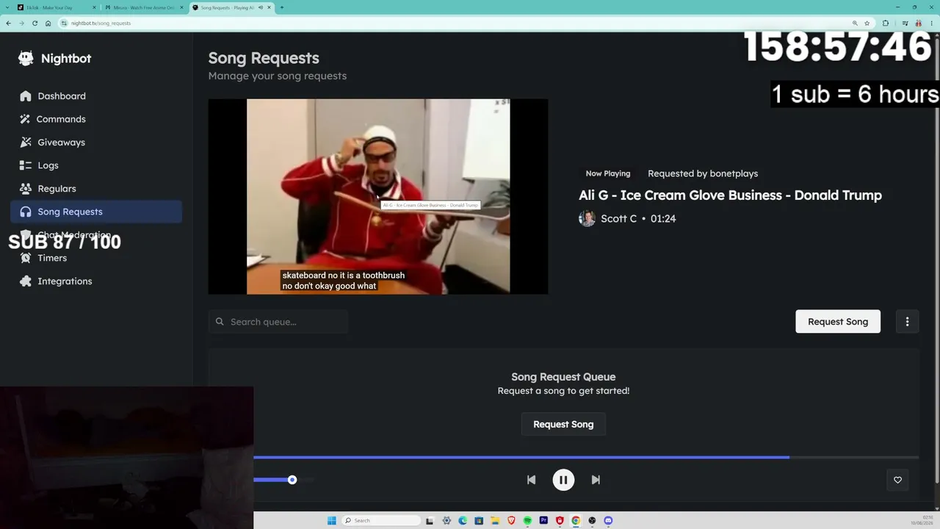The height and width of the screenshot is (529, 940).
Task: Click the Logs list icon
Action: pos(26,165)
